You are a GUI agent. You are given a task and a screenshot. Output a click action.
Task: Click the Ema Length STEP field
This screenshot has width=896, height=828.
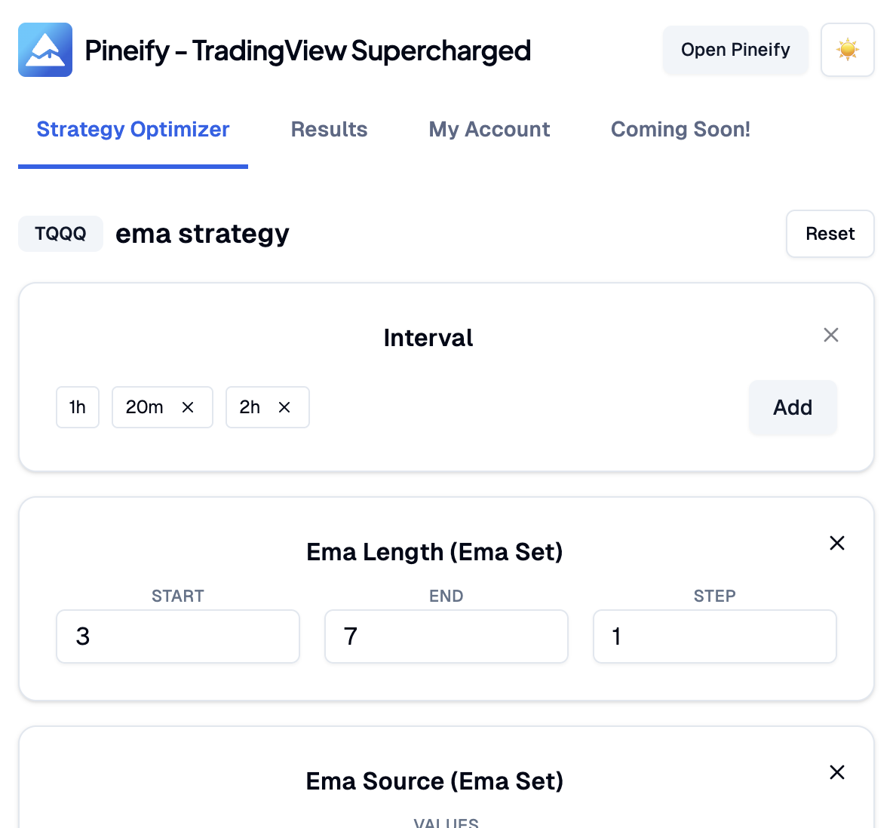pos(714,636)
